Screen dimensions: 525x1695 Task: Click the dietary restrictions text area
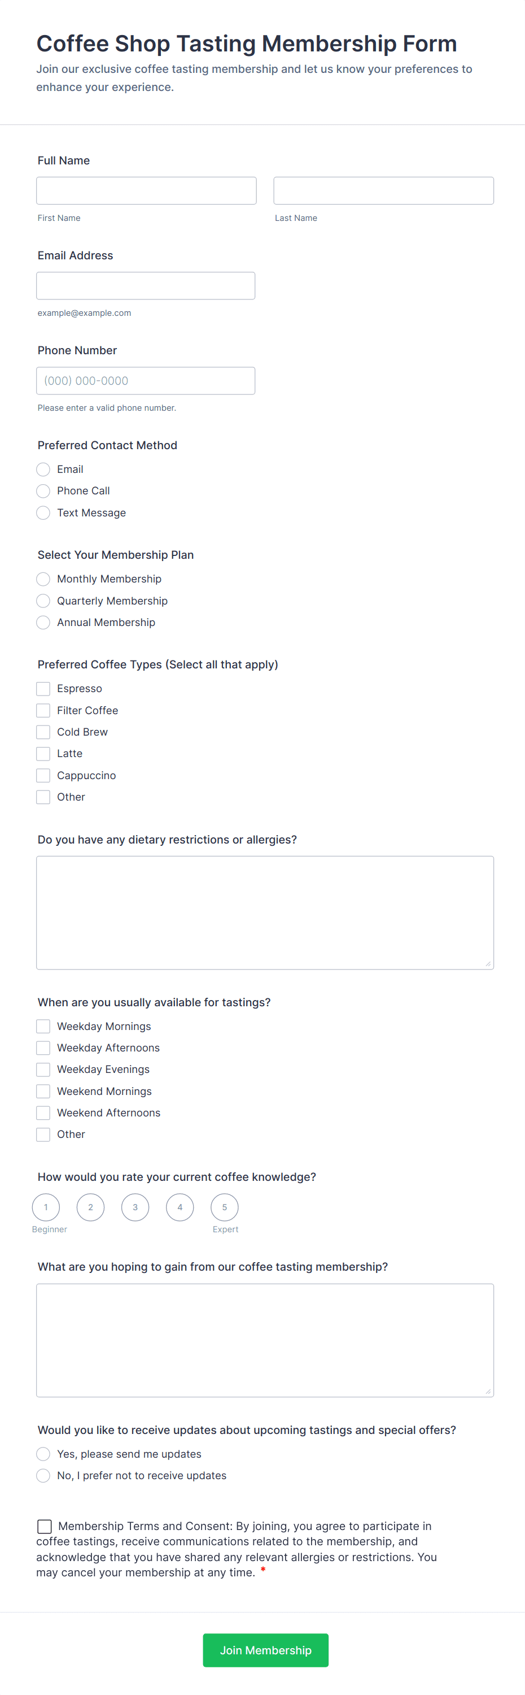pos(265,912)
